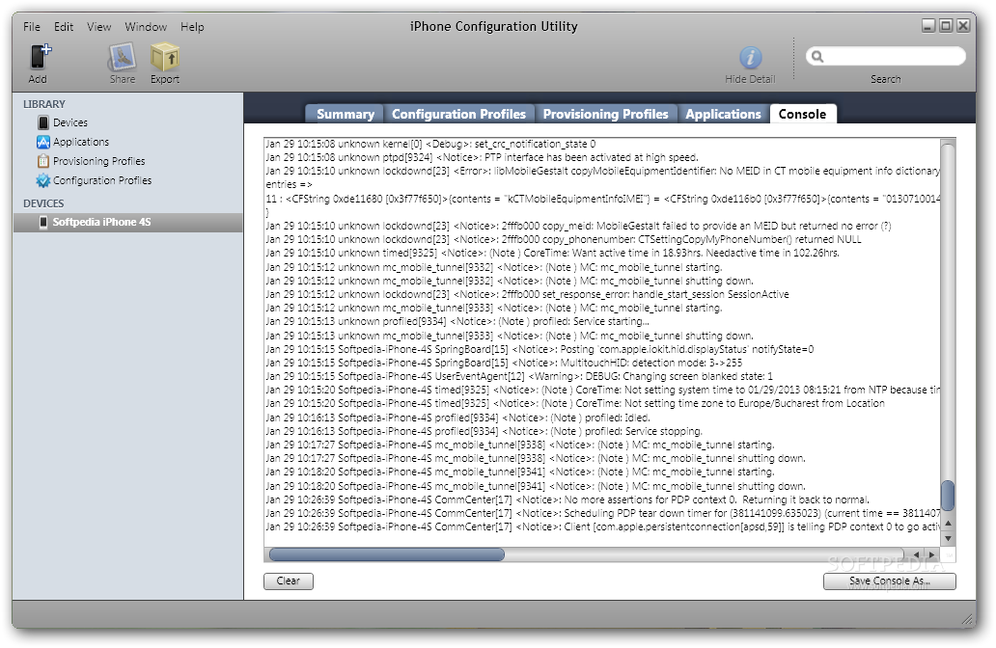Click the magnifier icon in search field
The height and width of the screenshot is (648, 996).
(817, 57)
